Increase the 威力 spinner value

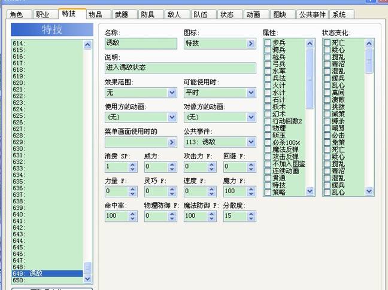(x=172, y=164)
